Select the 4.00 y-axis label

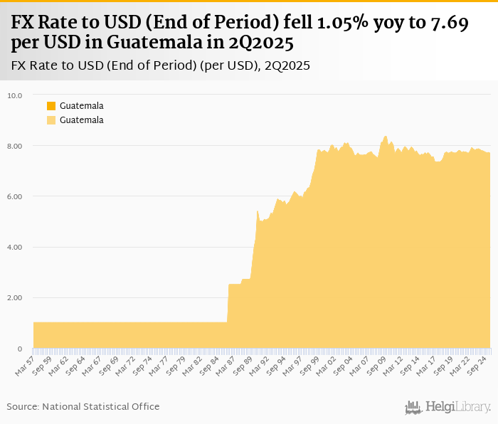(15, 247)
